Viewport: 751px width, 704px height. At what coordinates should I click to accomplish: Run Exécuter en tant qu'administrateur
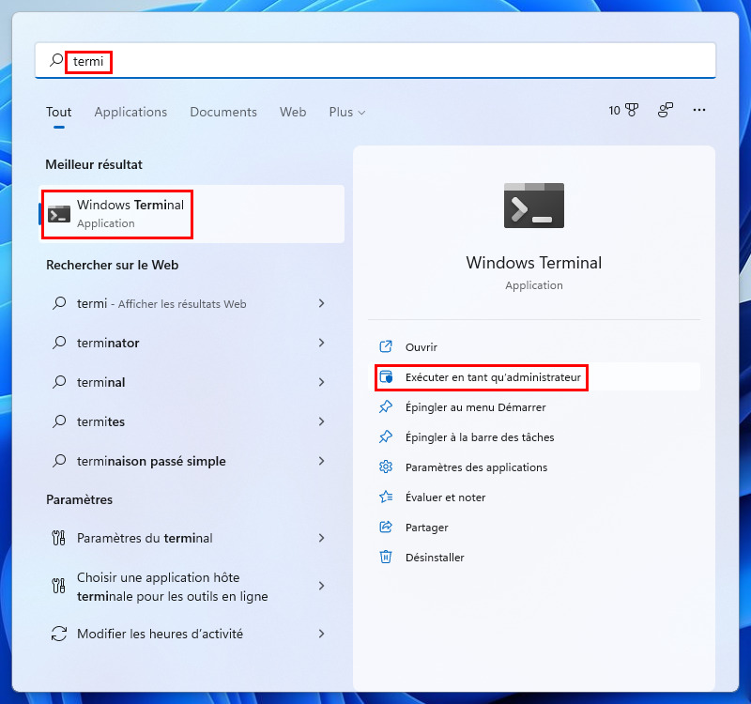493,377
